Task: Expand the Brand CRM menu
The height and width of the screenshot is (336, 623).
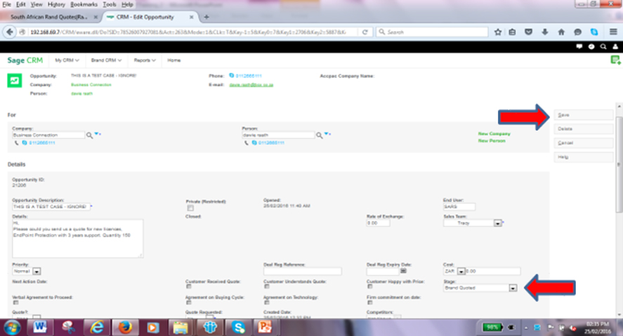Action: click(106, 60)
